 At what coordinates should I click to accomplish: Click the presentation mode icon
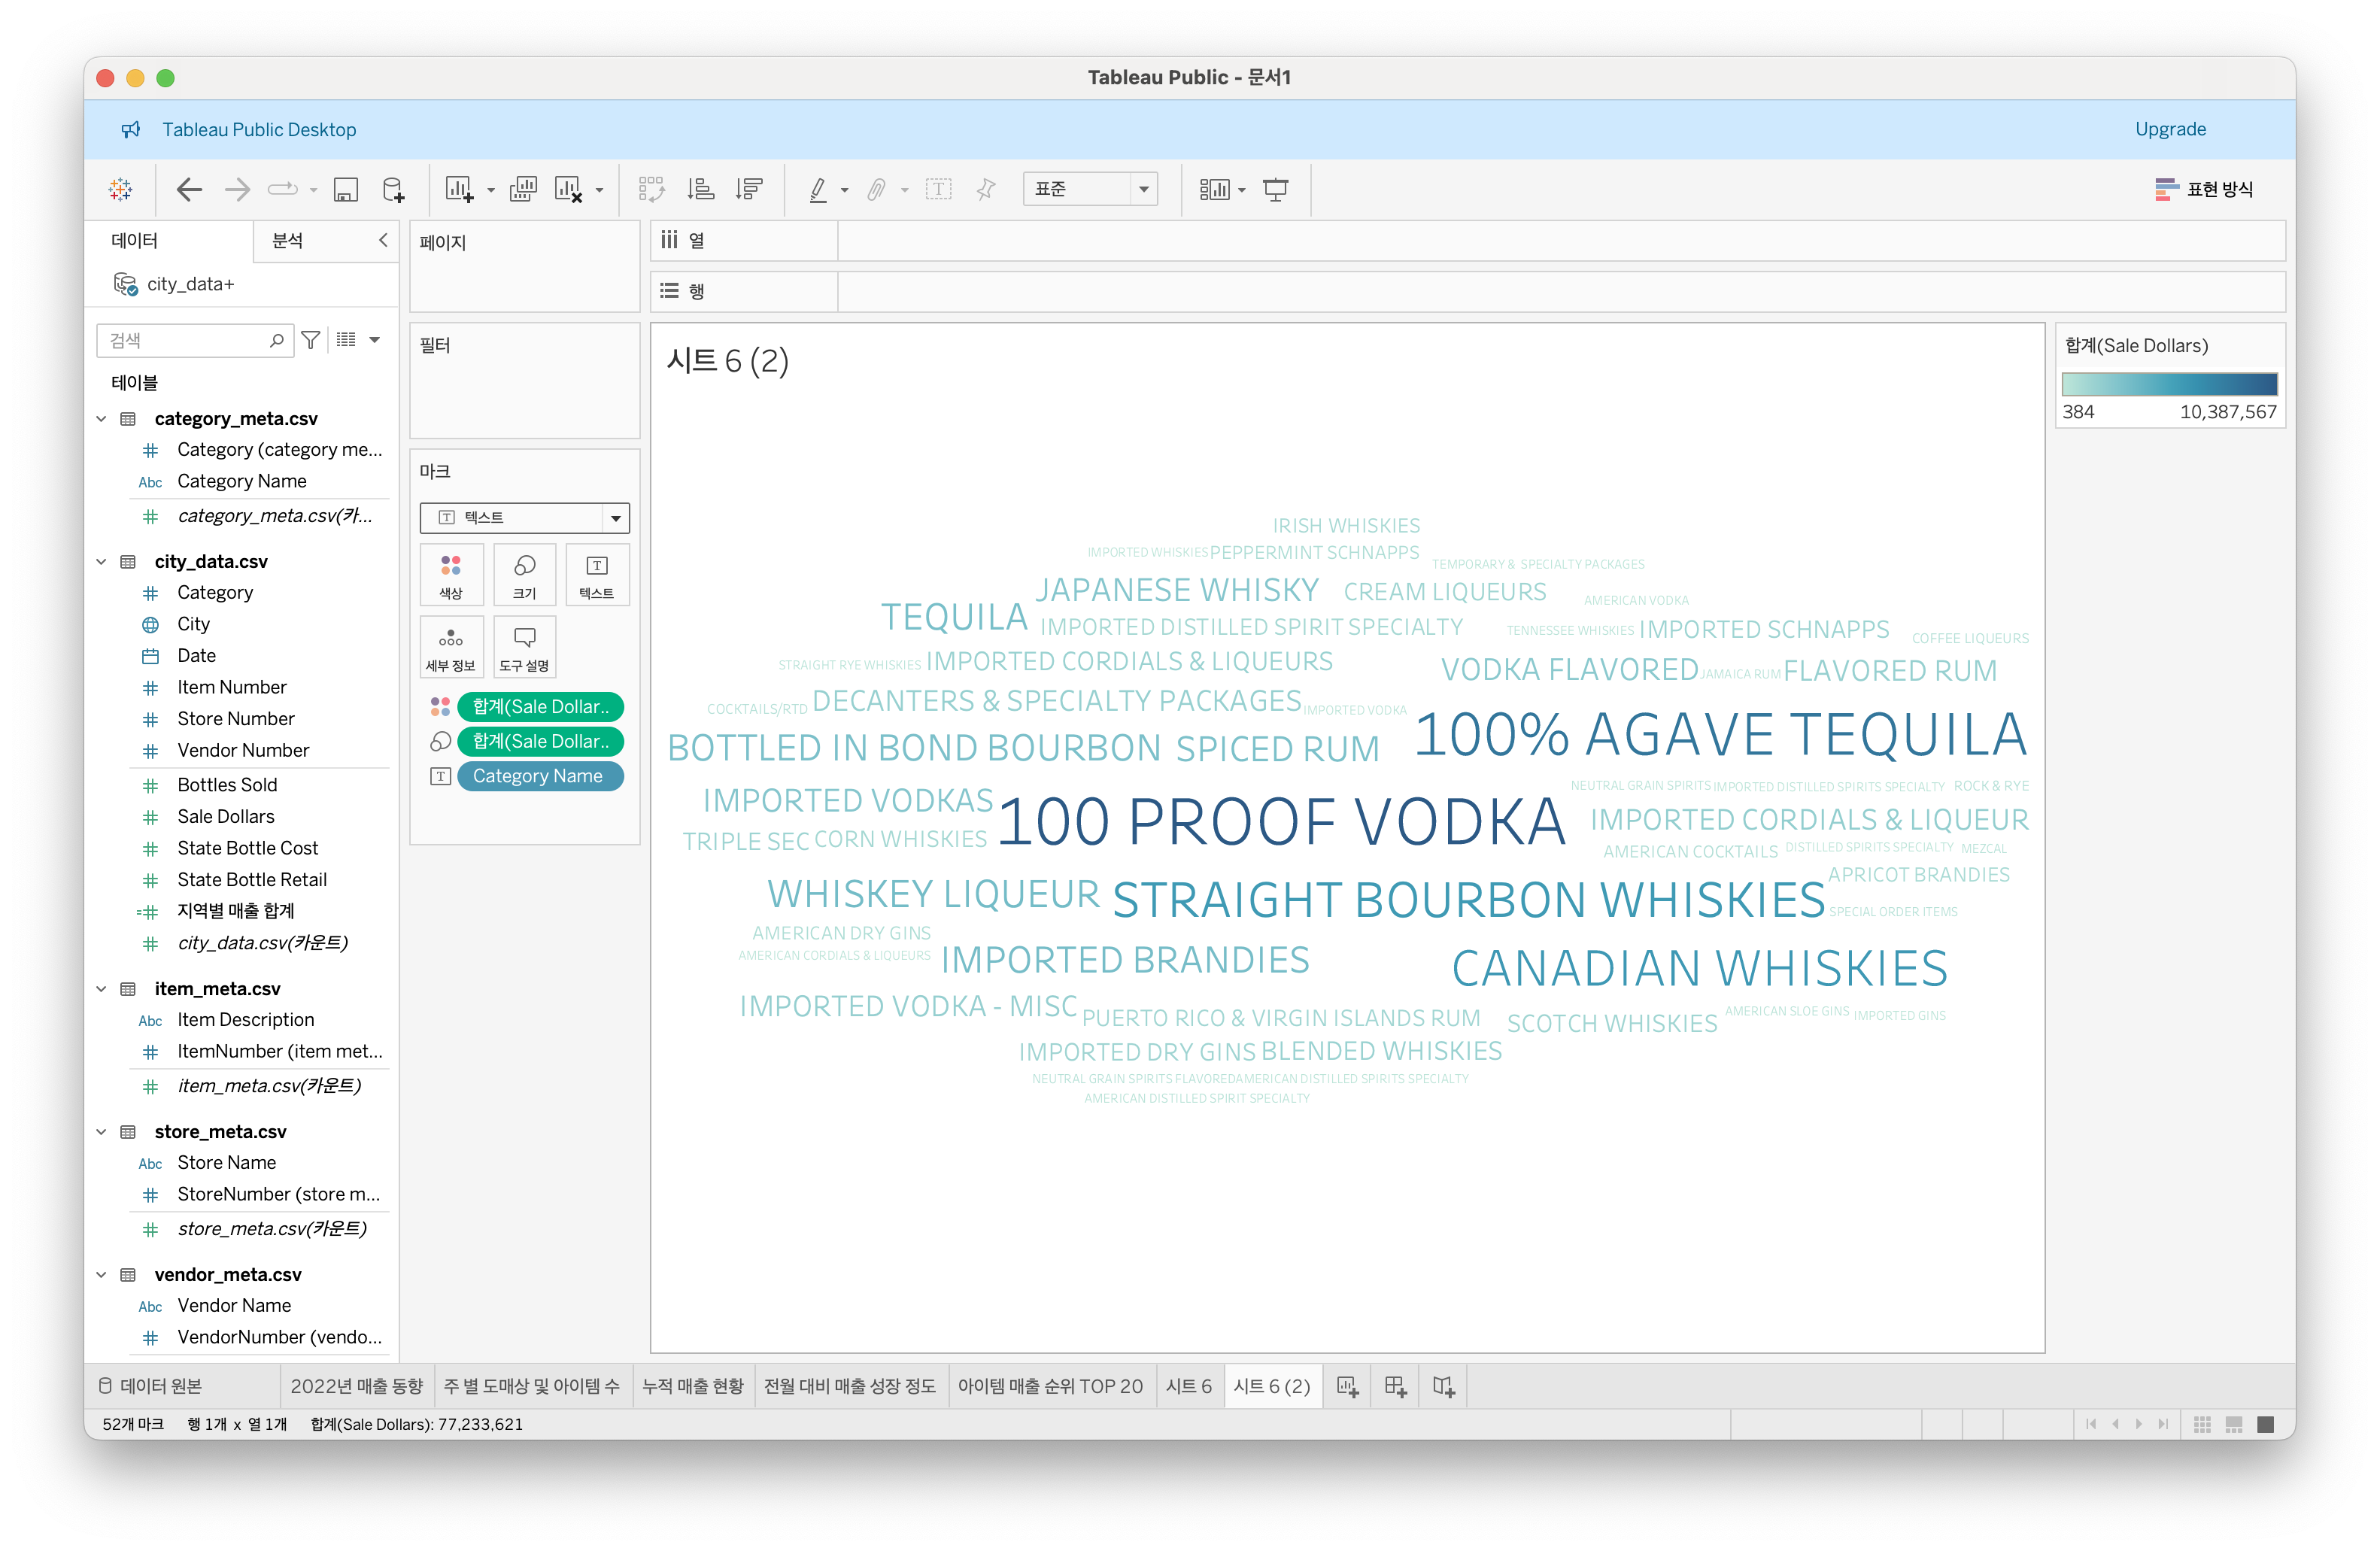[x=1275, y=189]
